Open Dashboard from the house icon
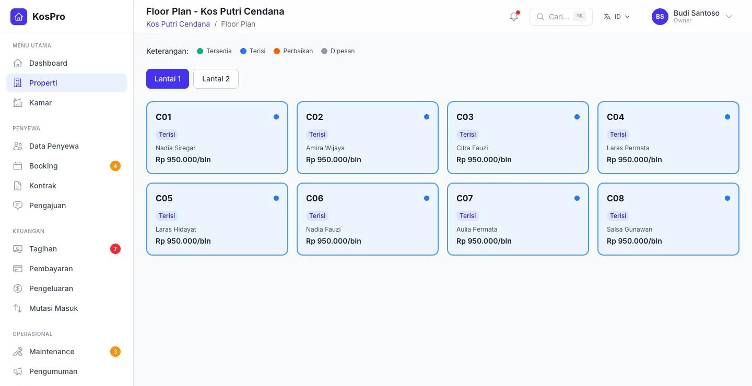This screenshot has height=386, width=752. (x=18, y=63)
